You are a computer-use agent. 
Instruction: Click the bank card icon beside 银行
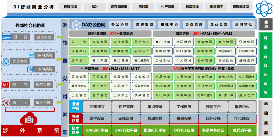click(x=6, y=37)
